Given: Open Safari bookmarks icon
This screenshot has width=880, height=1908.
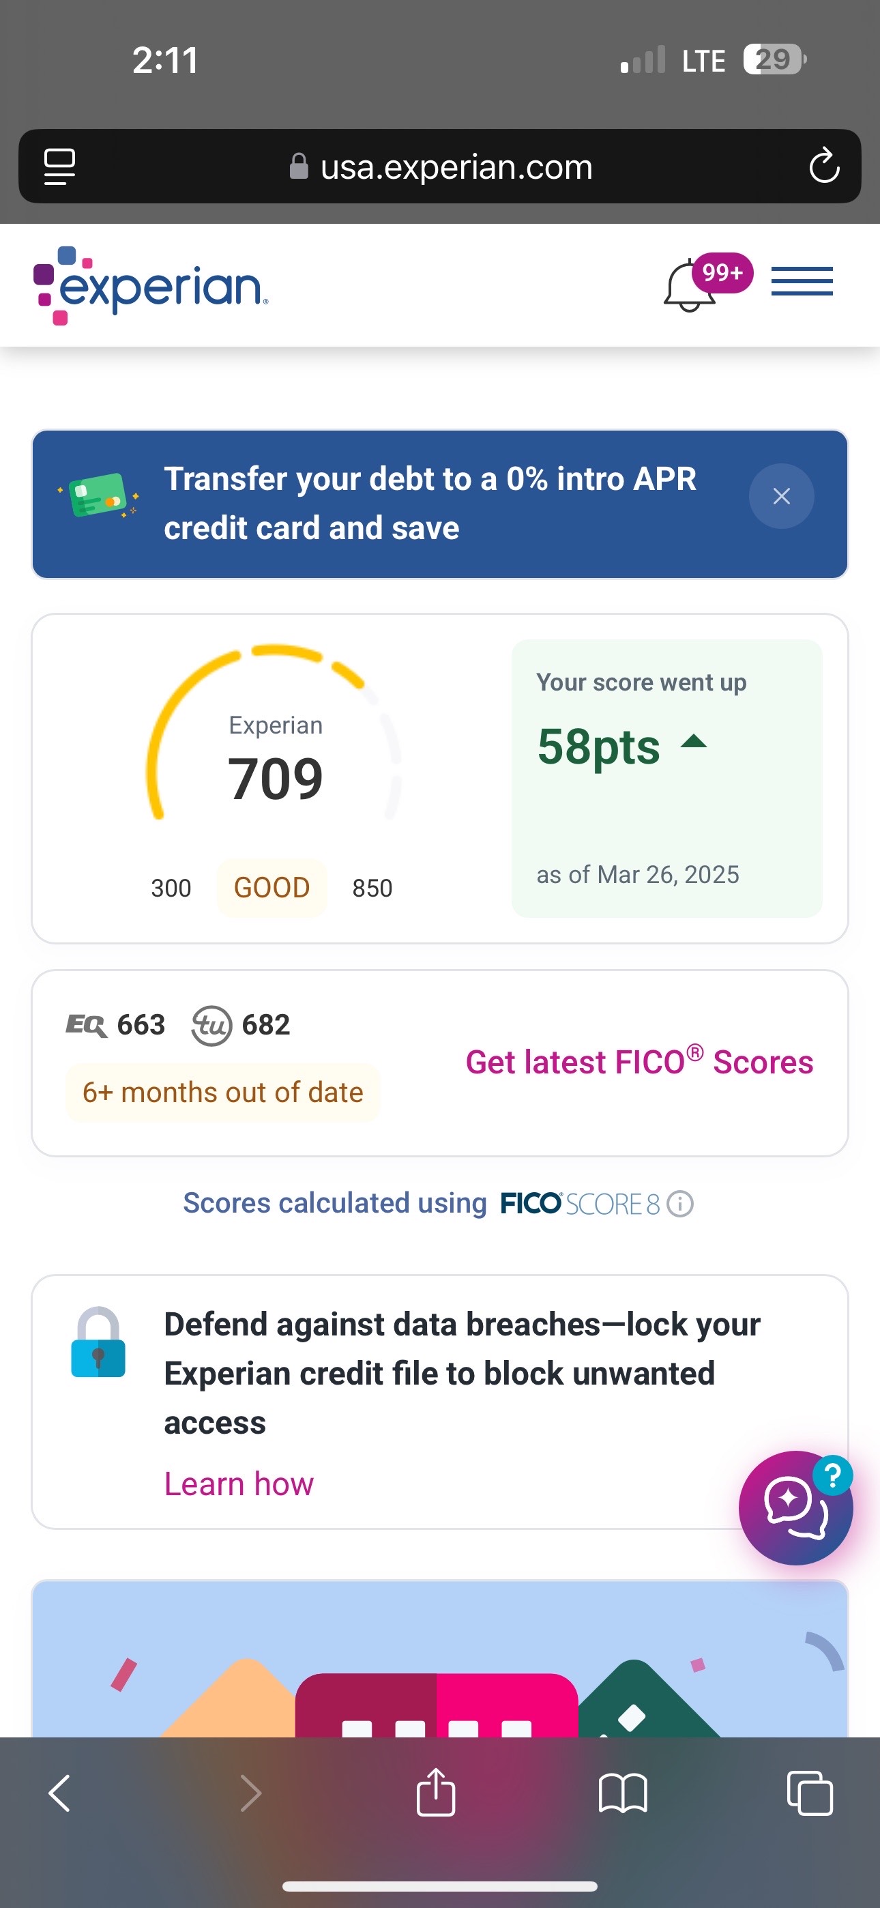Looking at the screenshot, I should pos(622,1793).
